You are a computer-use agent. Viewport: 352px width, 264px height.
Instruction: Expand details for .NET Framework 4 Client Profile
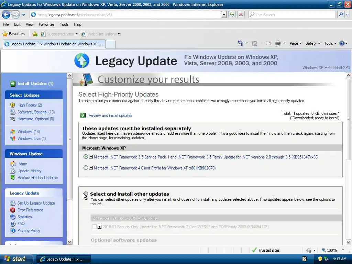(x=91, y=168)
